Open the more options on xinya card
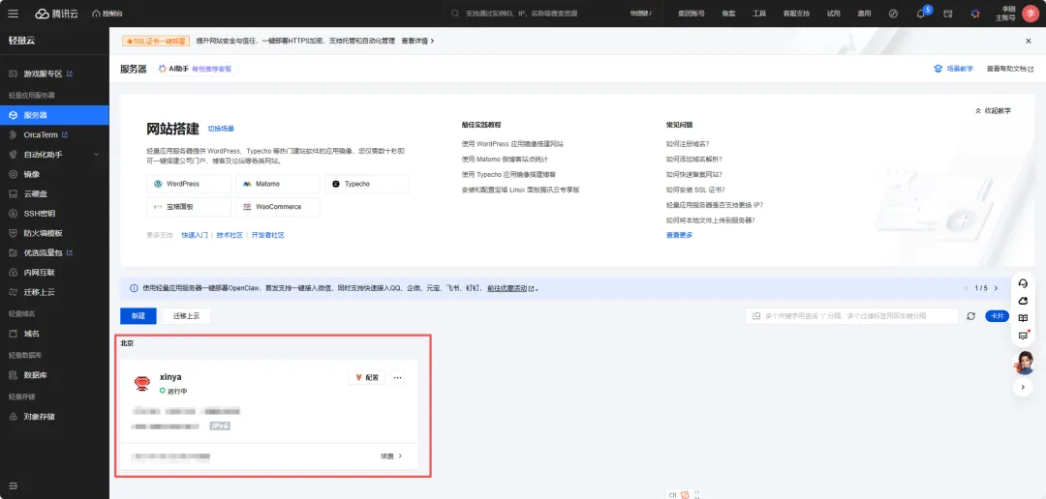Screen dimensions: 1046x499 pos(398,378)
